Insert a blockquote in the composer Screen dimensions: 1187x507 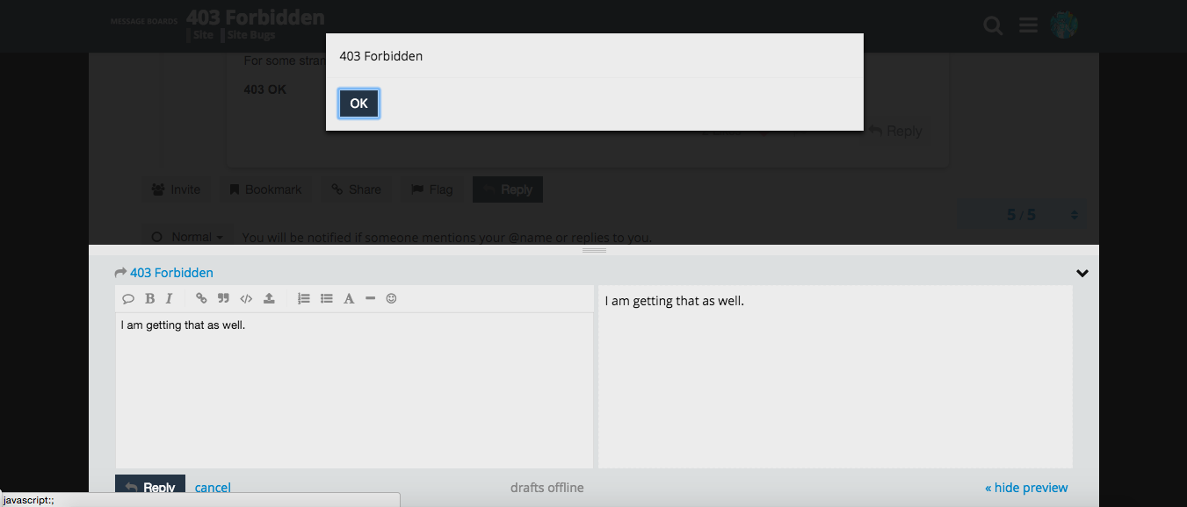(x=223, y=298)
